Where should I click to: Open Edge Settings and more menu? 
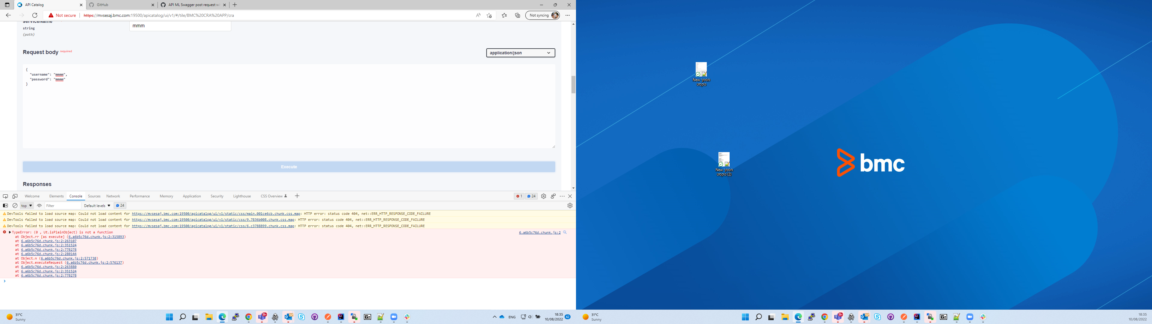pos(568,15)
